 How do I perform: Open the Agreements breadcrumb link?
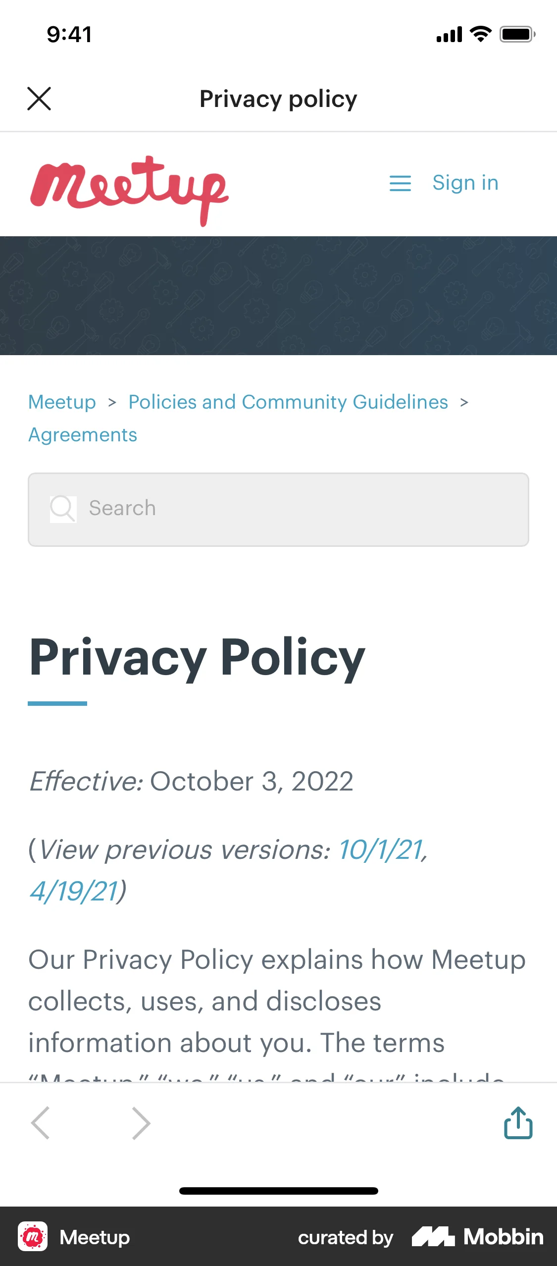point(83,434)
